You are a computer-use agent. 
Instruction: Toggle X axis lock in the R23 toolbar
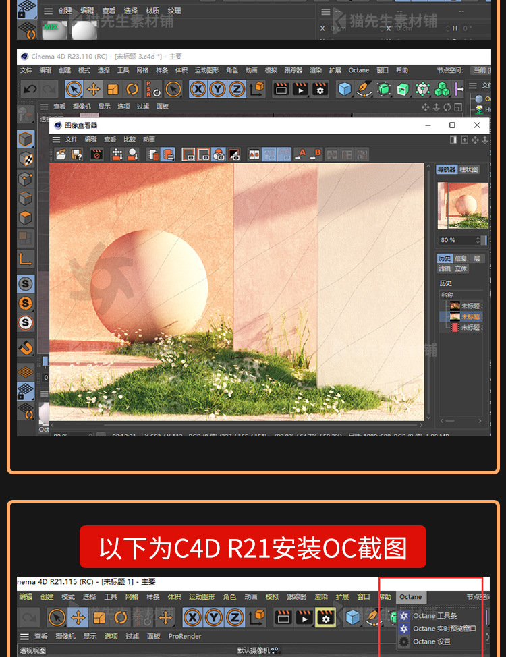point(198,89)
